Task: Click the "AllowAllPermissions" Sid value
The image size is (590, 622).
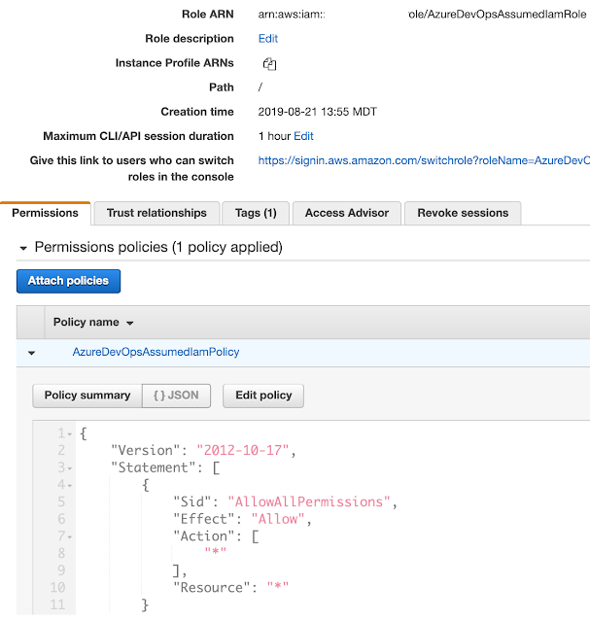Action: pyautogui.click(x=309, y=501)
